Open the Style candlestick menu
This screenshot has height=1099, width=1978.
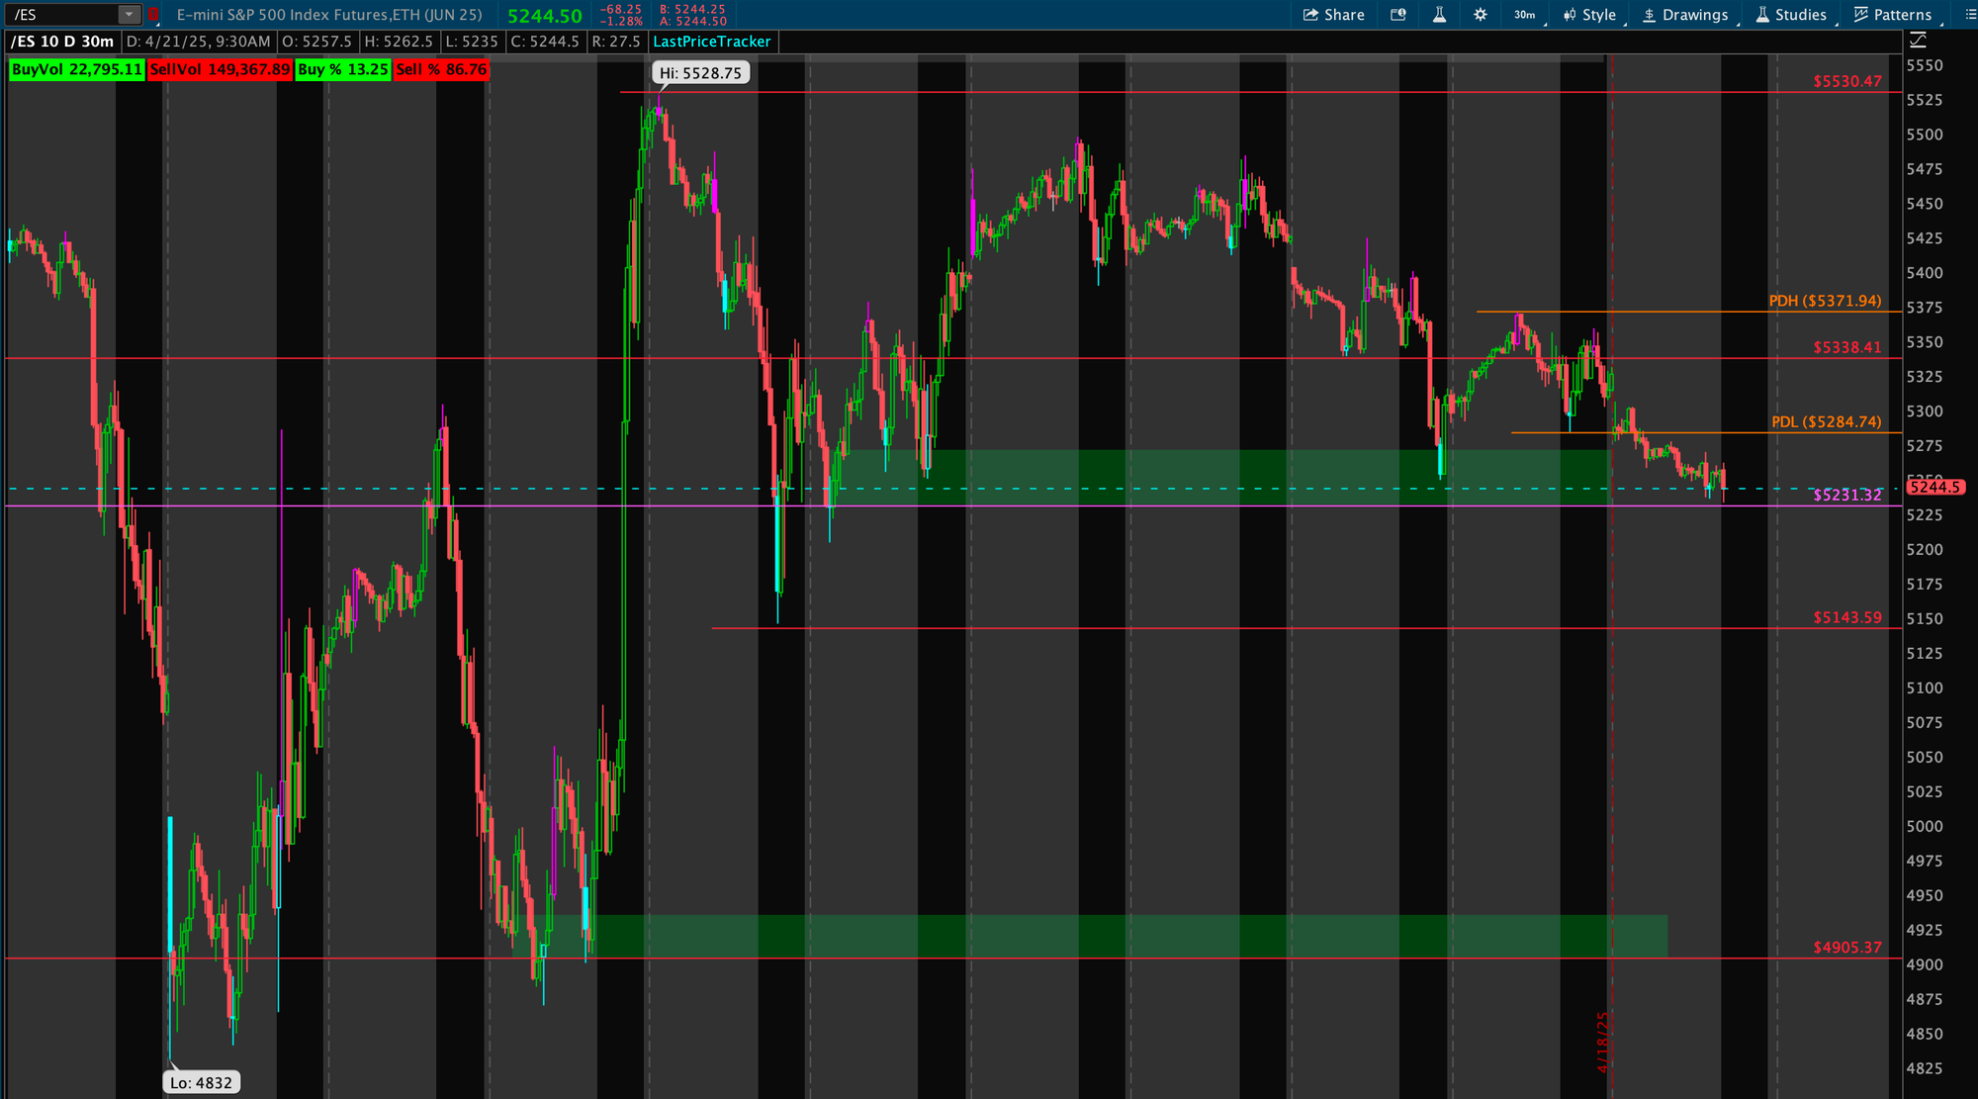1589,15
